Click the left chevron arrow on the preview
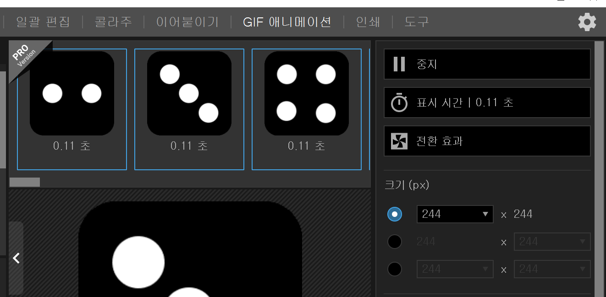The image size is (606, 297). (x=16, y=258)
